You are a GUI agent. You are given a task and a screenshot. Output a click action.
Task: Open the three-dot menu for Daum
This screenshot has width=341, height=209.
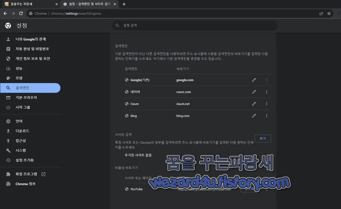pyautogui.click(x=266, y=104)
